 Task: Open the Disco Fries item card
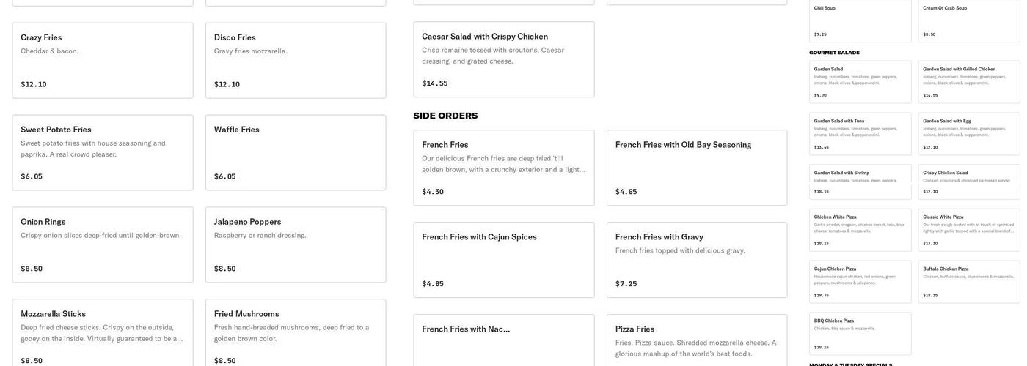tap(296, 60)
